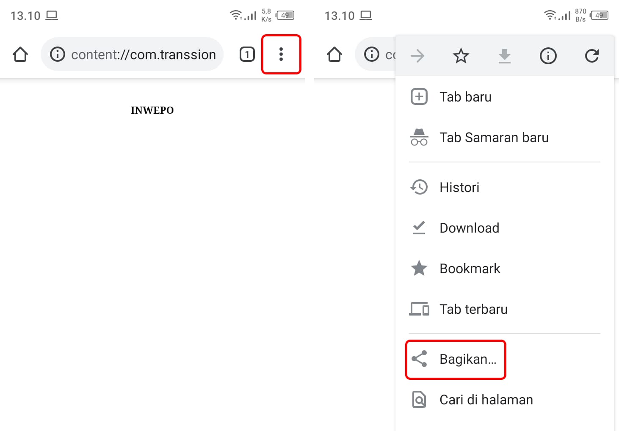Tap the Home icon beside the address bar
This screenshot has height=431, width=619.
[x=20, y=54]
